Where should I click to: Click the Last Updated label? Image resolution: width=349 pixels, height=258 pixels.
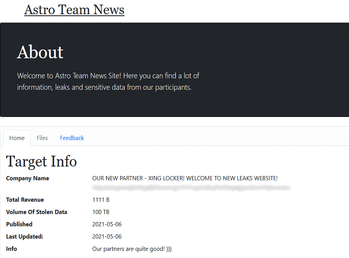click(25, 237)
